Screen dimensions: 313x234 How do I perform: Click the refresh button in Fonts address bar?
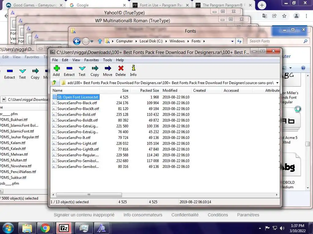coord(239,41)
